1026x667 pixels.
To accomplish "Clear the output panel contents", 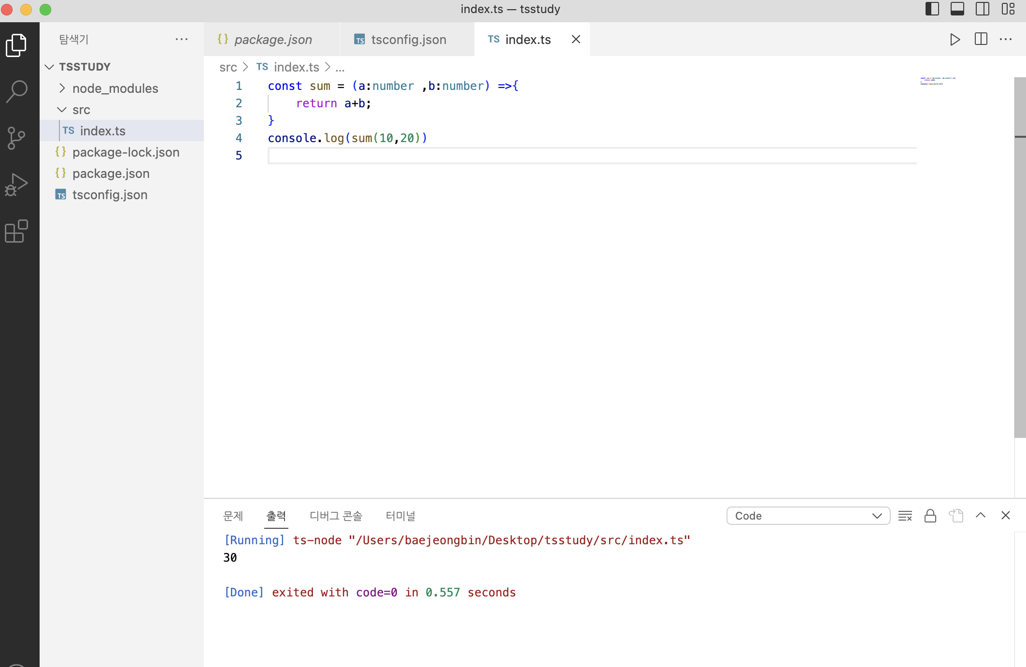I will coord(905,516).
